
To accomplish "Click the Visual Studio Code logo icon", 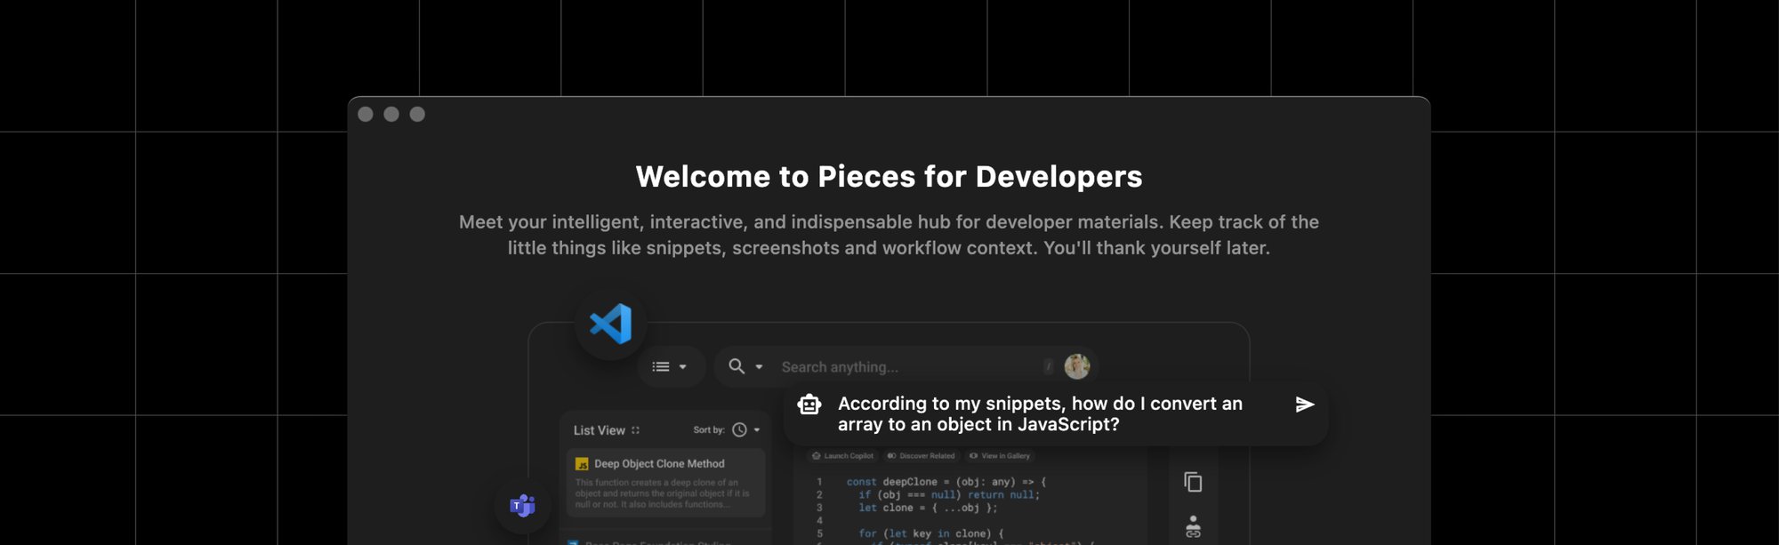I will (610, 324).
